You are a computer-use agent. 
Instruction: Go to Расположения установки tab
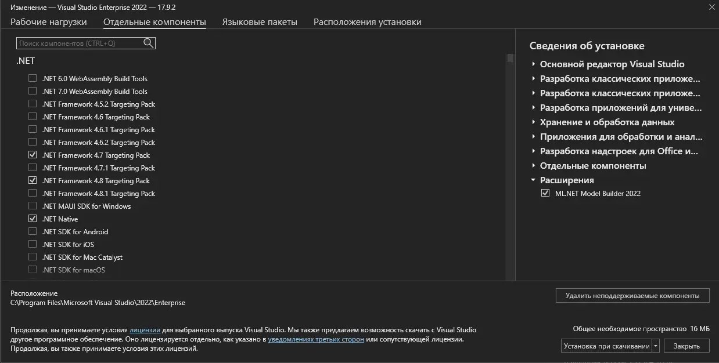pyautogui.click(x=368, y=22)
